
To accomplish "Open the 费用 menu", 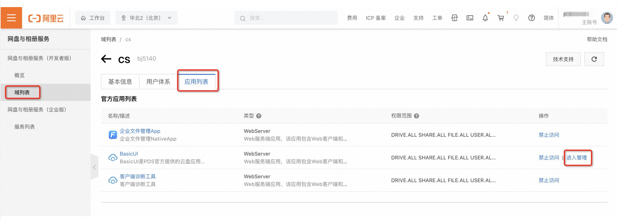I will [352, 18].
